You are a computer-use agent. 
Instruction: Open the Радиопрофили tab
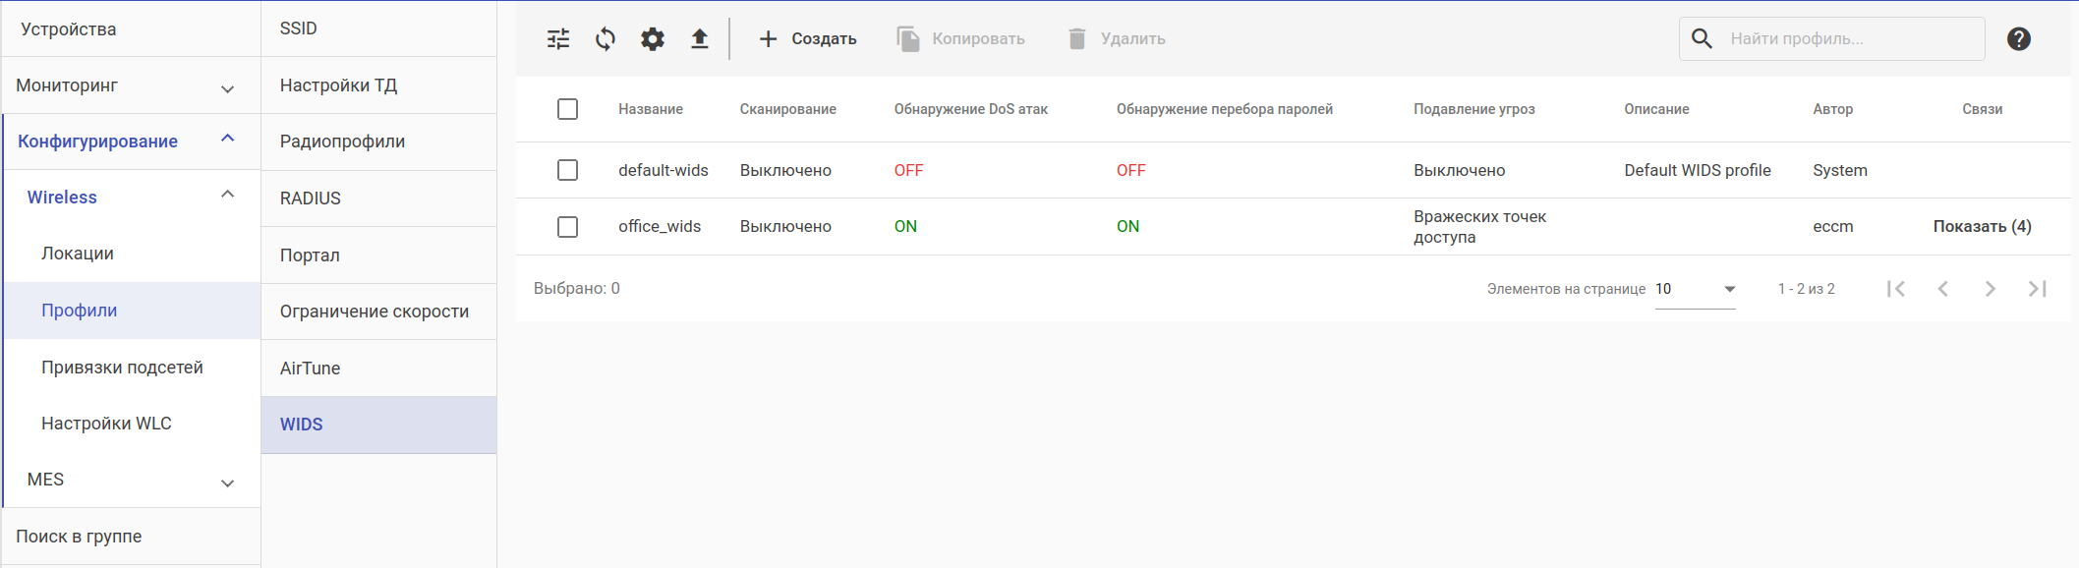pos(342,142)
